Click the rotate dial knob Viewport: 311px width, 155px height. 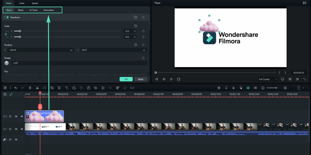click(x=6, y=63)
